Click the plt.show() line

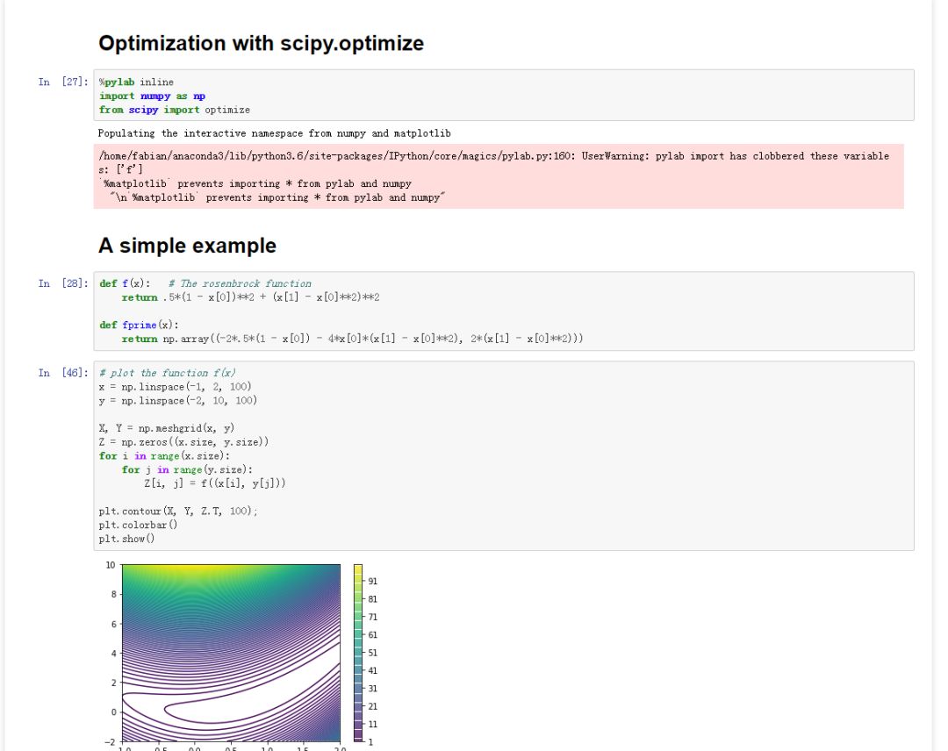tap(127, 539)
